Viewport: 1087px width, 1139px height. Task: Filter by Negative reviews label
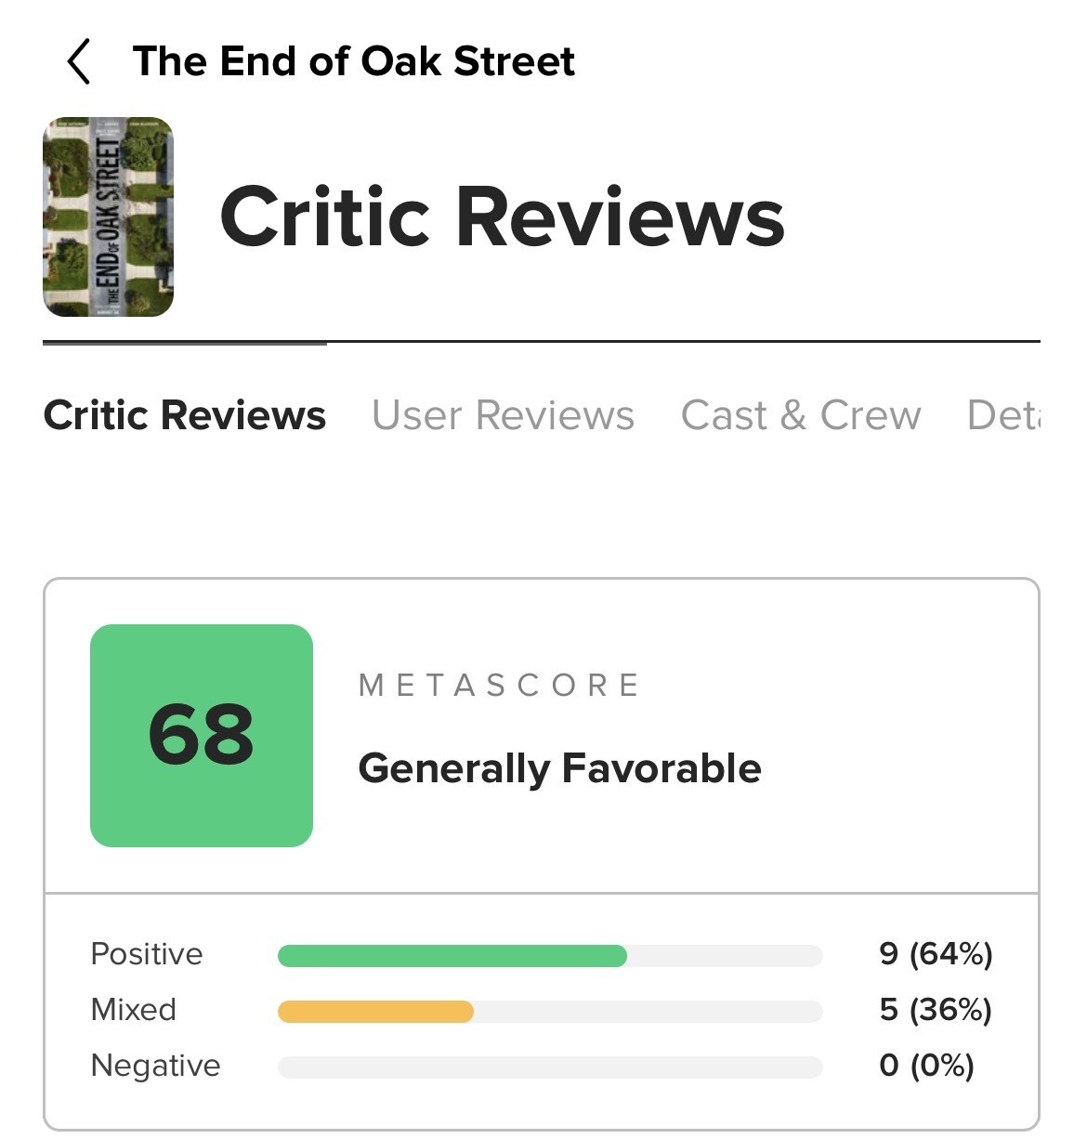(x=156, y=1066)
